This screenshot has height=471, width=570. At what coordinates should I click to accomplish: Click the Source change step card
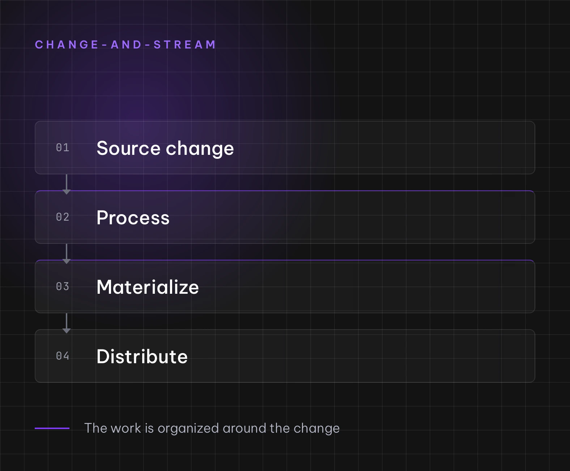click(285, 148)
